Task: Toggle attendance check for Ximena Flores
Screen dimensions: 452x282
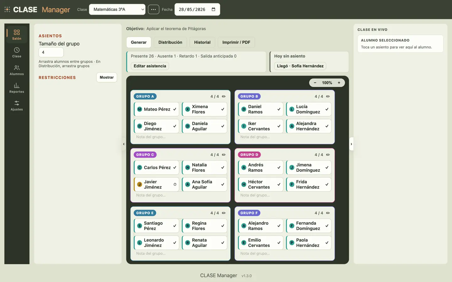Action: tap(223, 109)
